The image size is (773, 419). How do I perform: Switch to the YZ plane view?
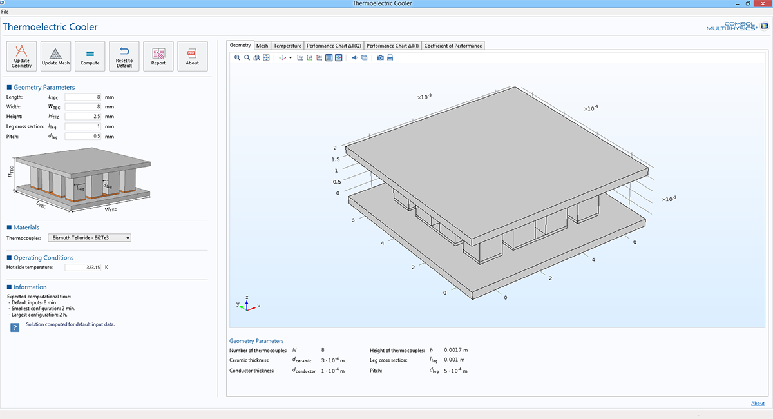point(310,58)
